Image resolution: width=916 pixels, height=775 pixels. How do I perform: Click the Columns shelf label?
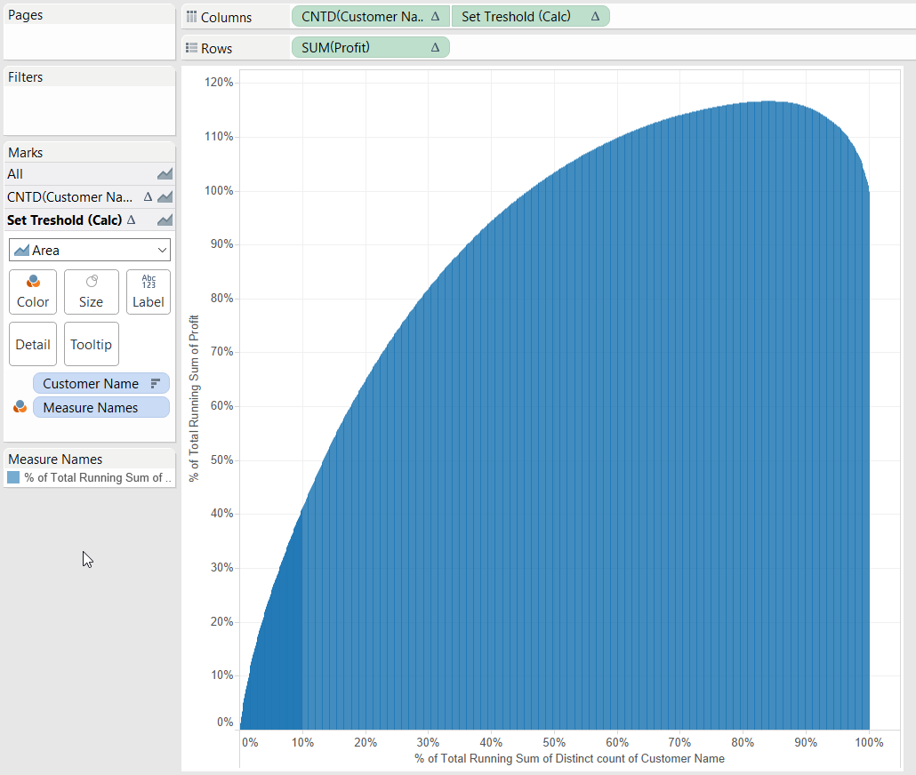226,18
